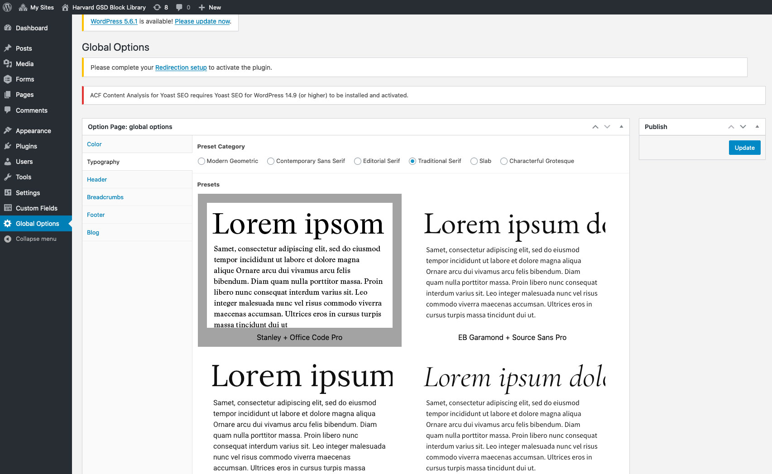Click the WordPress logo in admin bar
Screen dimensions: 772x474
tap(7, 7)
